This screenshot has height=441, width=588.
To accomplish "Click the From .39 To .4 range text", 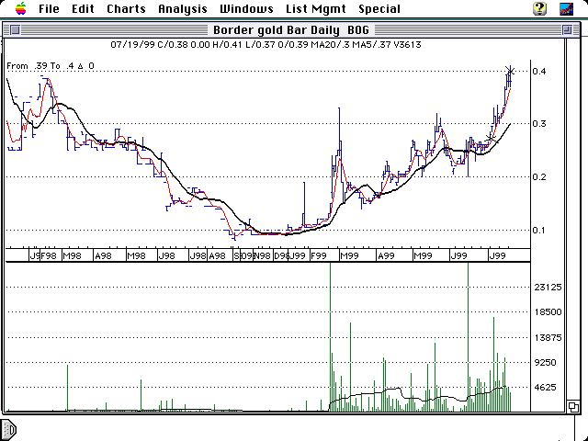I will 51,66.
